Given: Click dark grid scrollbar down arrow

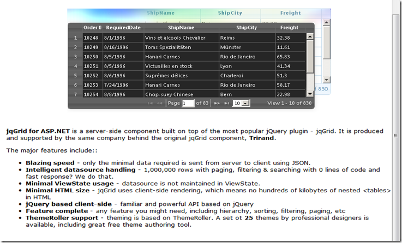Looking at the screenshot, I should pos(310,94).
